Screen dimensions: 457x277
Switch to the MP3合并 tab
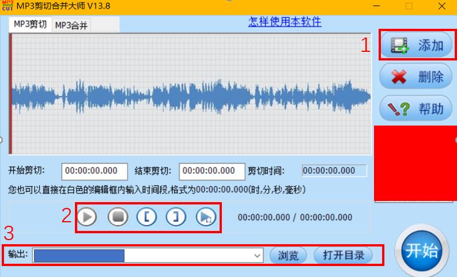71,25
